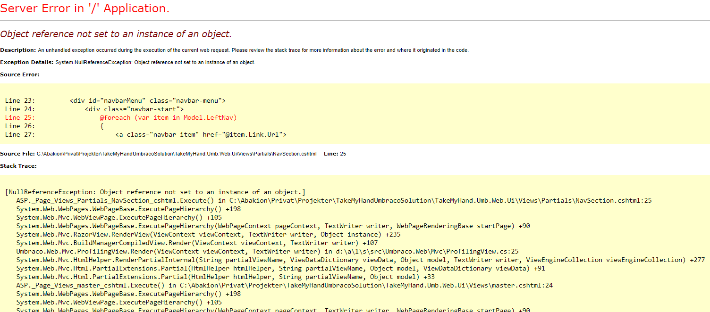Screen dimensions: 710x312
Task: Click the NavSection.cshtml source file path
Action: click(x=177, y=154)
